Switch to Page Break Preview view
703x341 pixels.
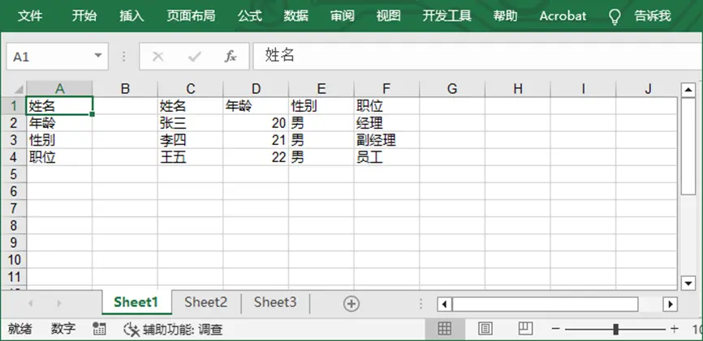tap(525, 329)
